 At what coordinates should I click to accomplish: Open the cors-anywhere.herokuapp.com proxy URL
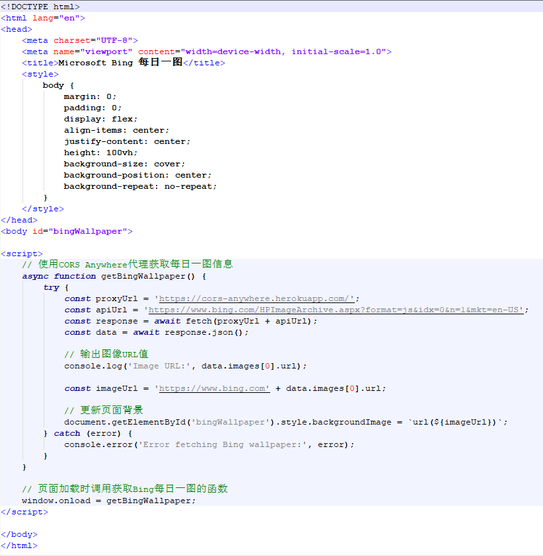(256, 298)
